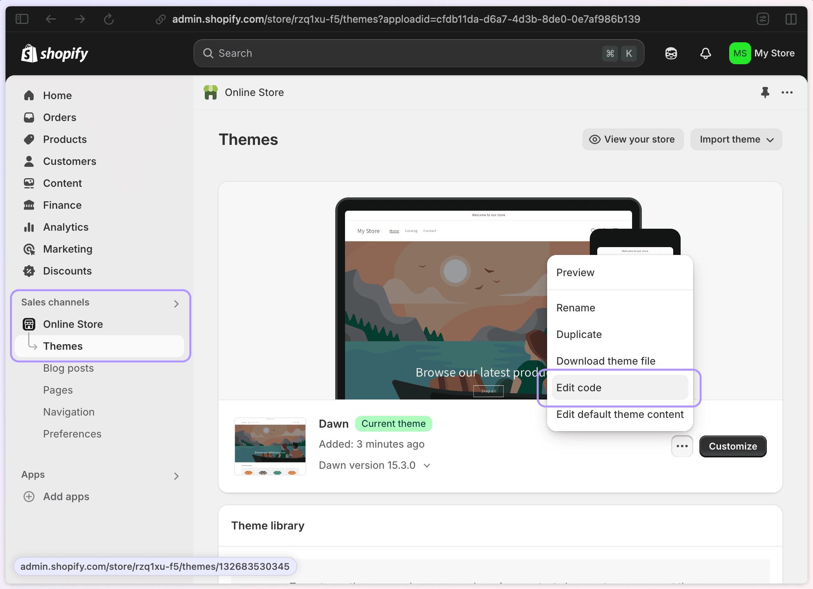The image size is (813, 589).
Task: Open Online Store header more options
Action: (787, 92)
